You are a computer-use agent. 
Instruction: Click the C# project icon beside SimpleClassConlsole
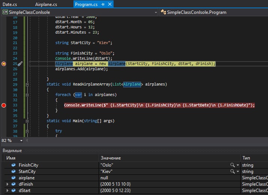pyautogui.click(x=6, y=12)
